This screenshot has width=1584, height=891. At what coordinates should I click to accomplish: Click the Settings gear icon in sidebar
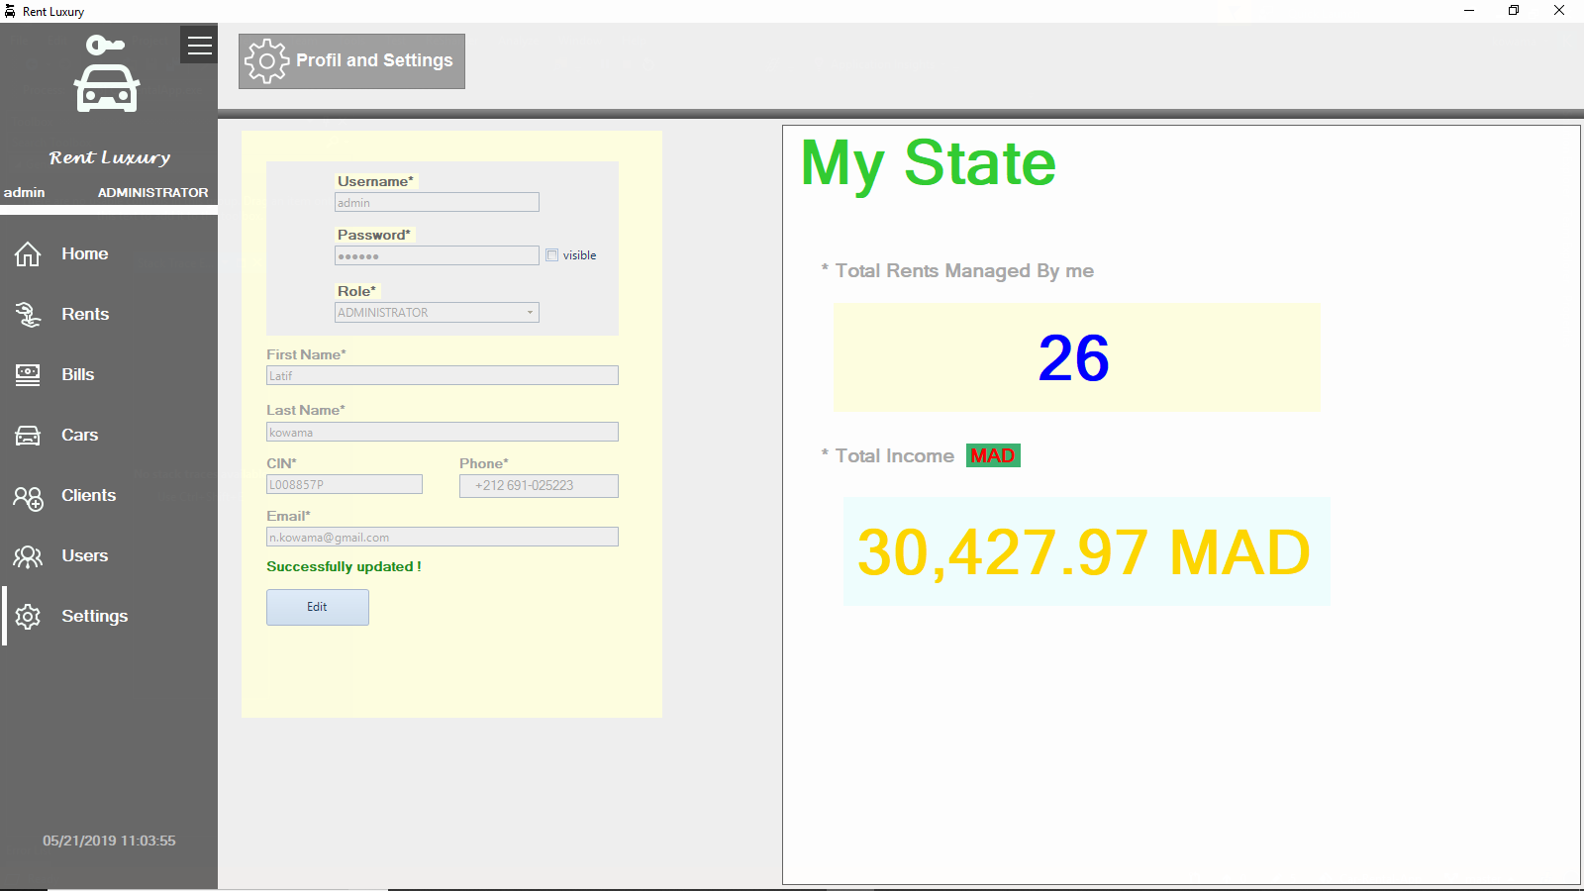coord(28,617)
